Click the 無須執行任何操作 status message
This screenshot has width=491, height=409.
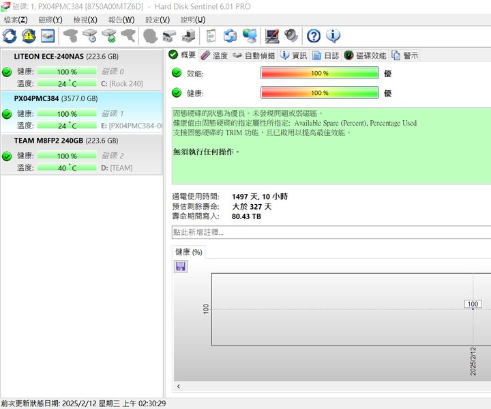(x=207, y=152)
